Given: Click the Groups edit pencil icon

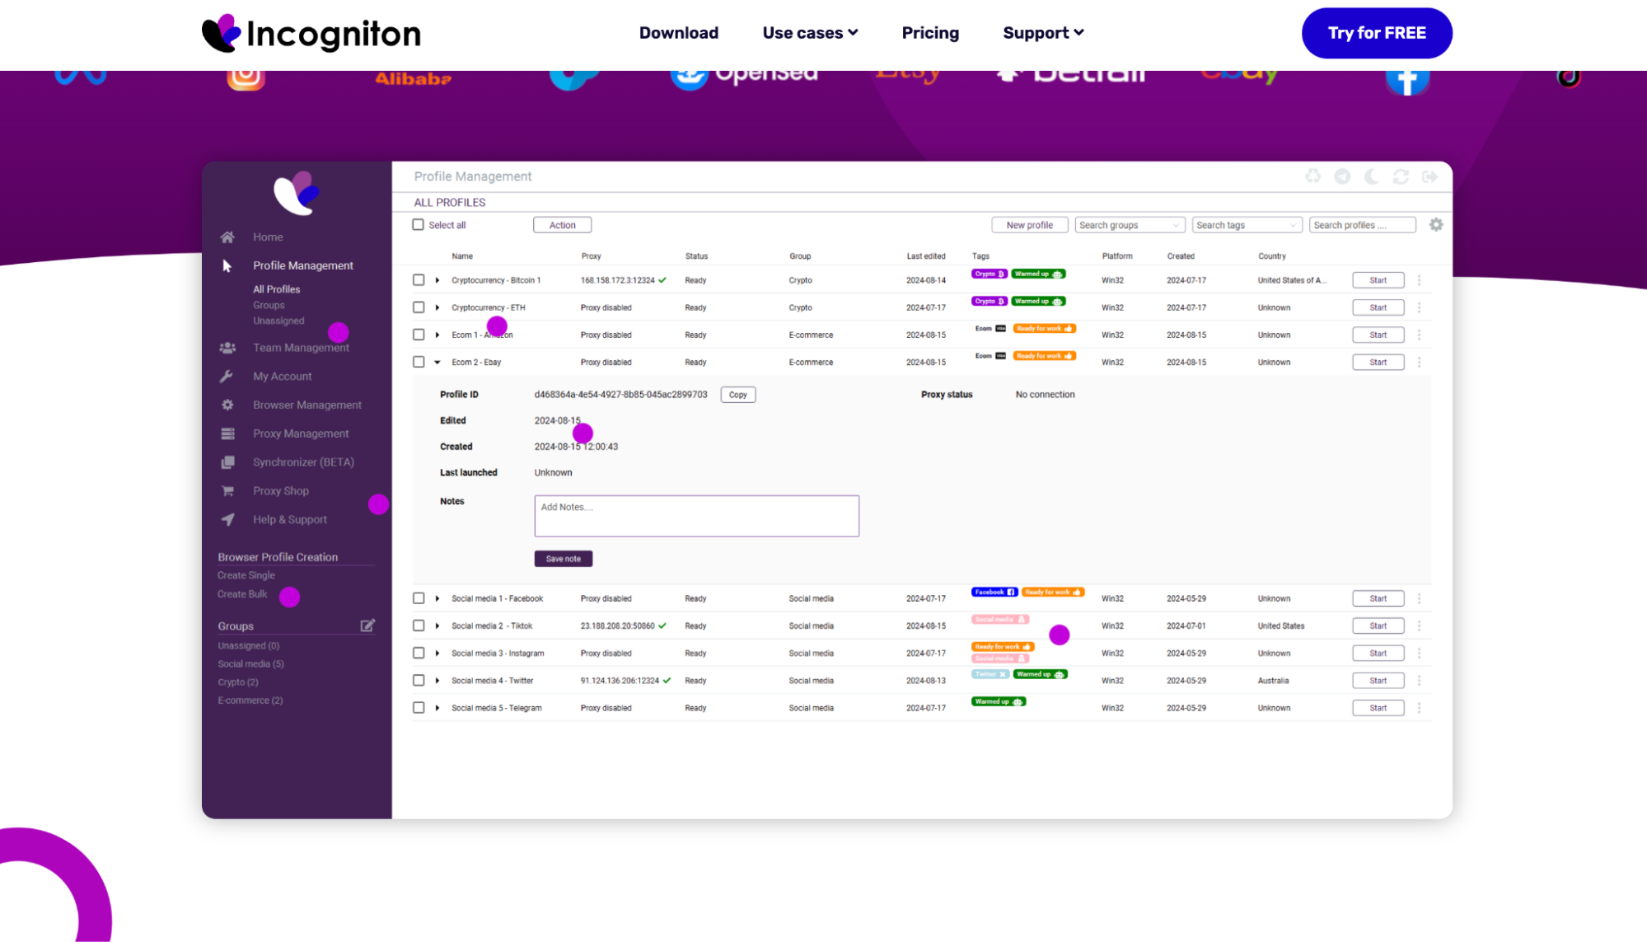Looking at the screenshot, I should (x=367, y=626).
